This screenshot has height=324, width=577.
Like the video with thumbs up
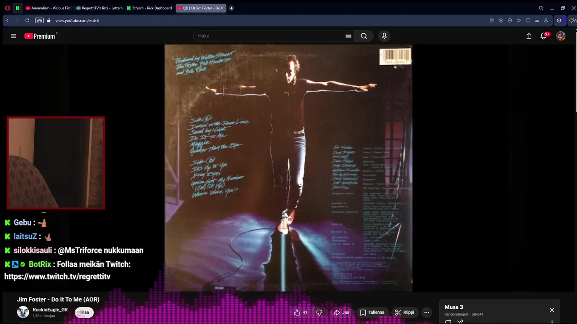301,312
